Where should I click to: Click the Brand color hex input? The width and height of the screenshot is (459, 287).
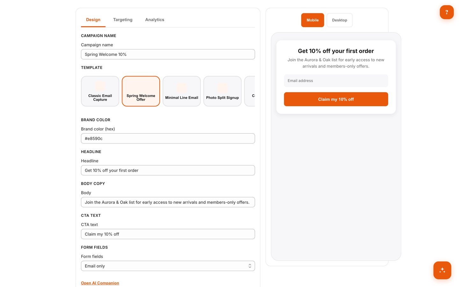[x=168, y=138]
